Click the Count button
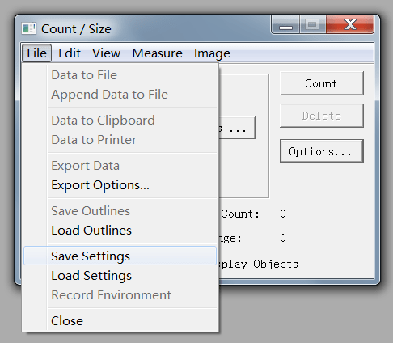Image resolution: width=393 pixels, height=343 pixels. coord(322,83)
